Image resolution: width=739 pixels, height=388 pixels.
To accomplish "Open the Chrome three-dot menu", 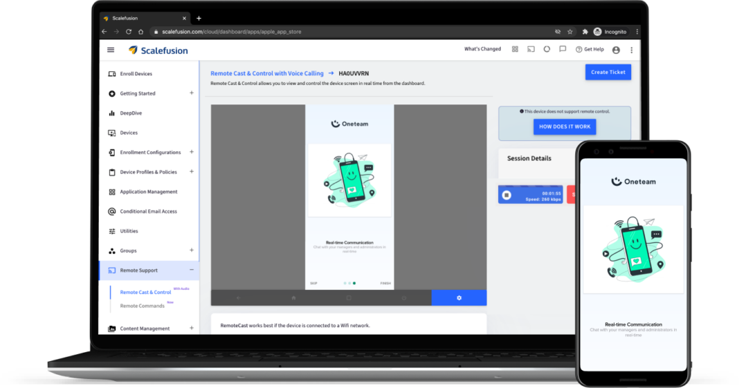I will tap(637, 32).
